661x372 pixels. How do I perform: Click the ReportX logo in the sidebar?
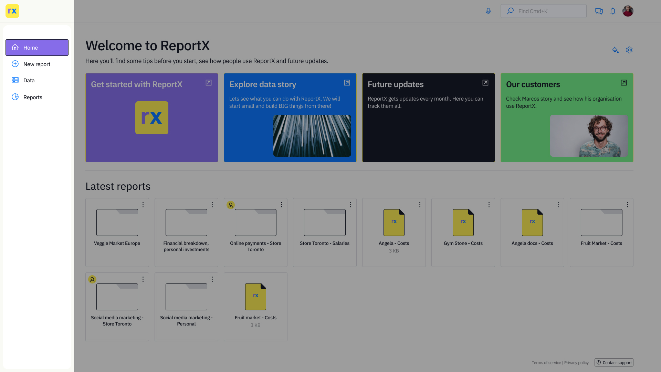point(12,11)
